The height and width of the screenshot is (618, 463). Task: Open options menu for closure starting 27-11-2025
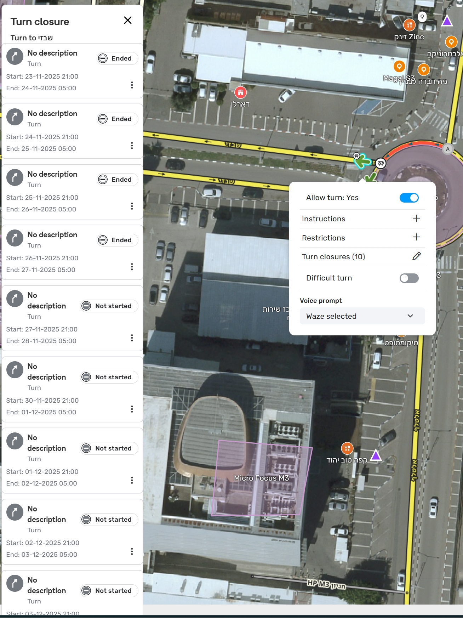coord(132,338)
